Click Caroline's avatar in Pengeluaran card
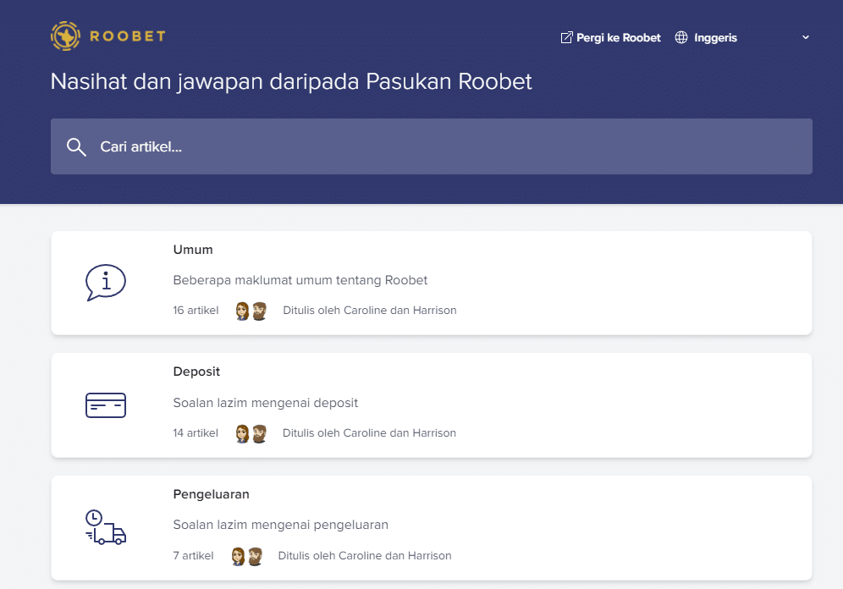Screen dimensions: 843x589 point(238,556)
